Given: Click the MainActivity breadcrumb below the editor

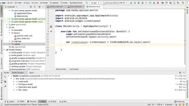Looking at the screenshot, I should (61, 69).
